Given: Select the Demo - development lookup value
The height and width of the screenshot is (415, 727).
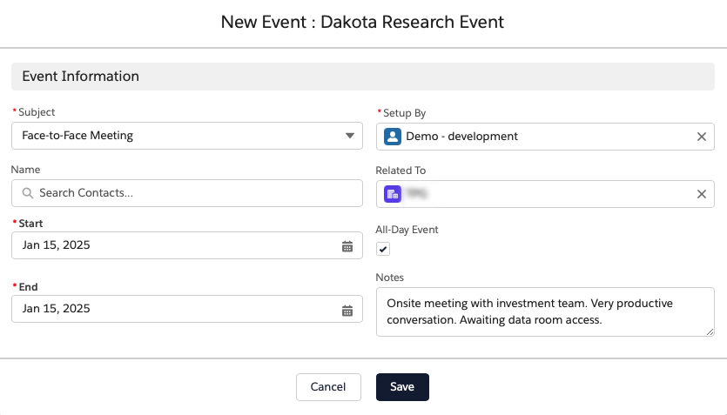Looking at the screenshot, I should click(x=461, y=137).
